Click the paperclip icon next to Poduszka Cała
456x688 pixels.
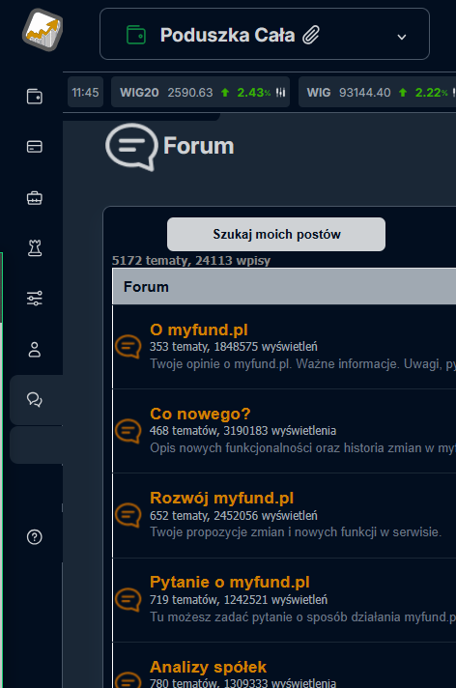(x=311, y=35)
